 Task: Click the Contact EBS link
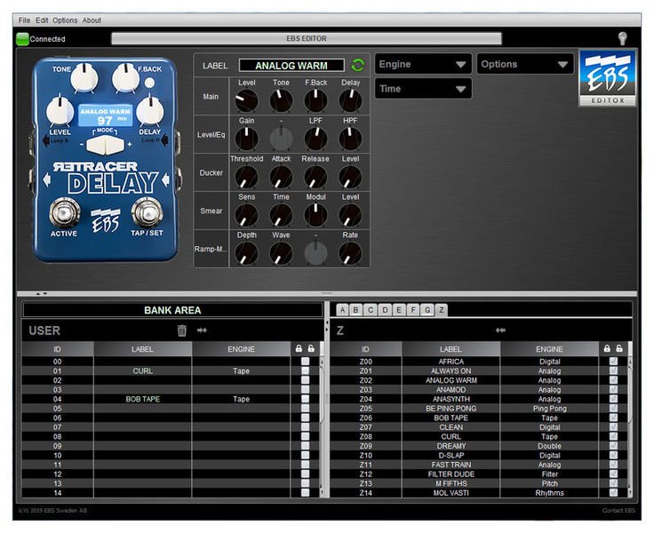(618, 511)
